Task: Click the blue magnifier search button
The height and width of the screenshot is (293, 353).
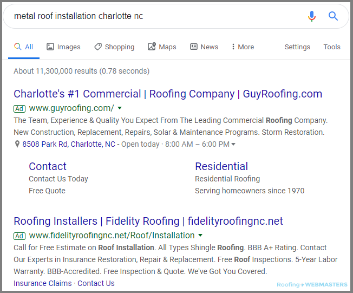Action: point(333,16)
